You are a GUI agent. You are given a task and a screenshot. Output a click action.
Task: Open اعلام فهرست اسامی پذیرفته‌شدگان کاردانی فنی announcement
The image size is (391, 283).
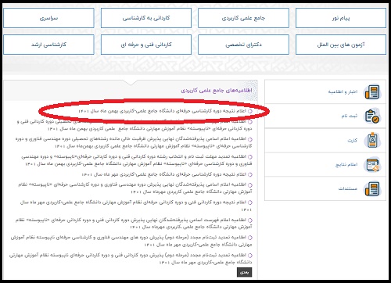pyautogui.click(x=134, y=224)
